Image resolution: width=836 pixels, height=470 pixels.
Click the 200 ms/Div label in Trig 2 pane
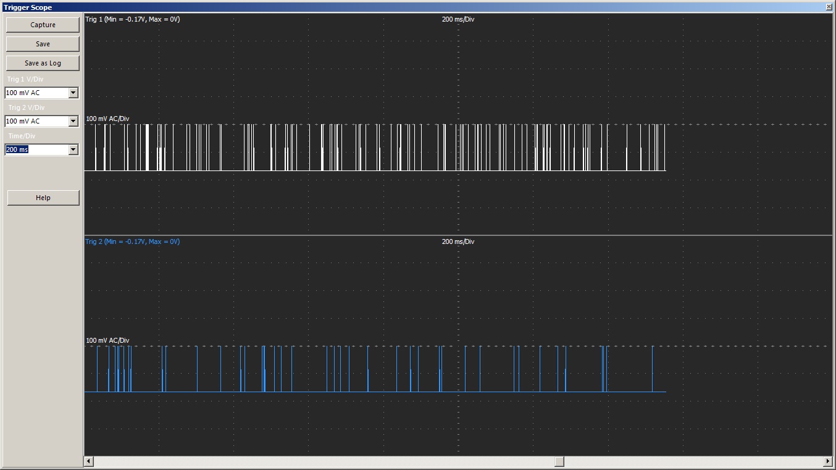(458, 241)
